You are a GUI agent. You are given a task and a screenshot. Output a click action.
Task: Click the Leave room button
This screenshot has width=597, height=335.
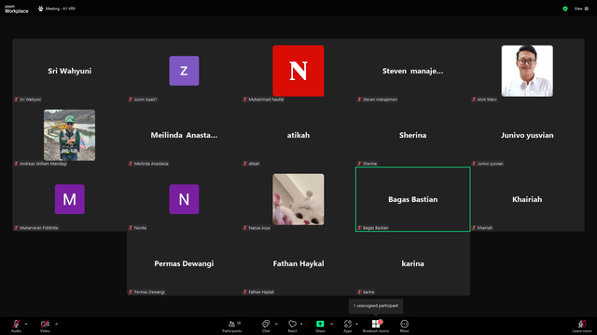point(582,326)
